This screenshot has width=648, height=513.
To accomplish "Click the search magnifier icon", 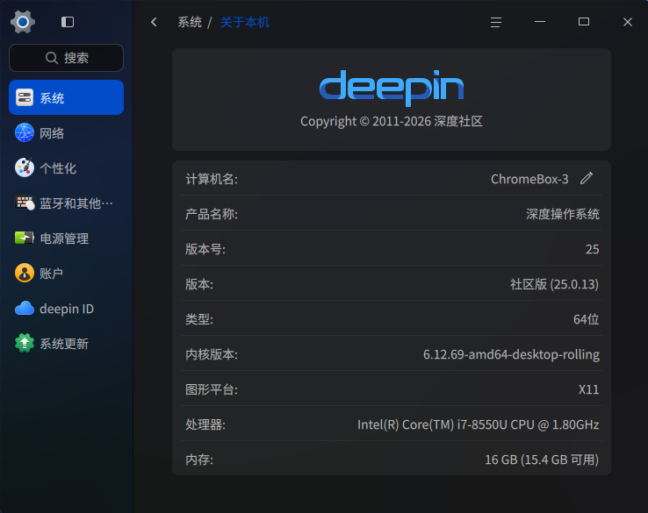I will coord(51,58).
